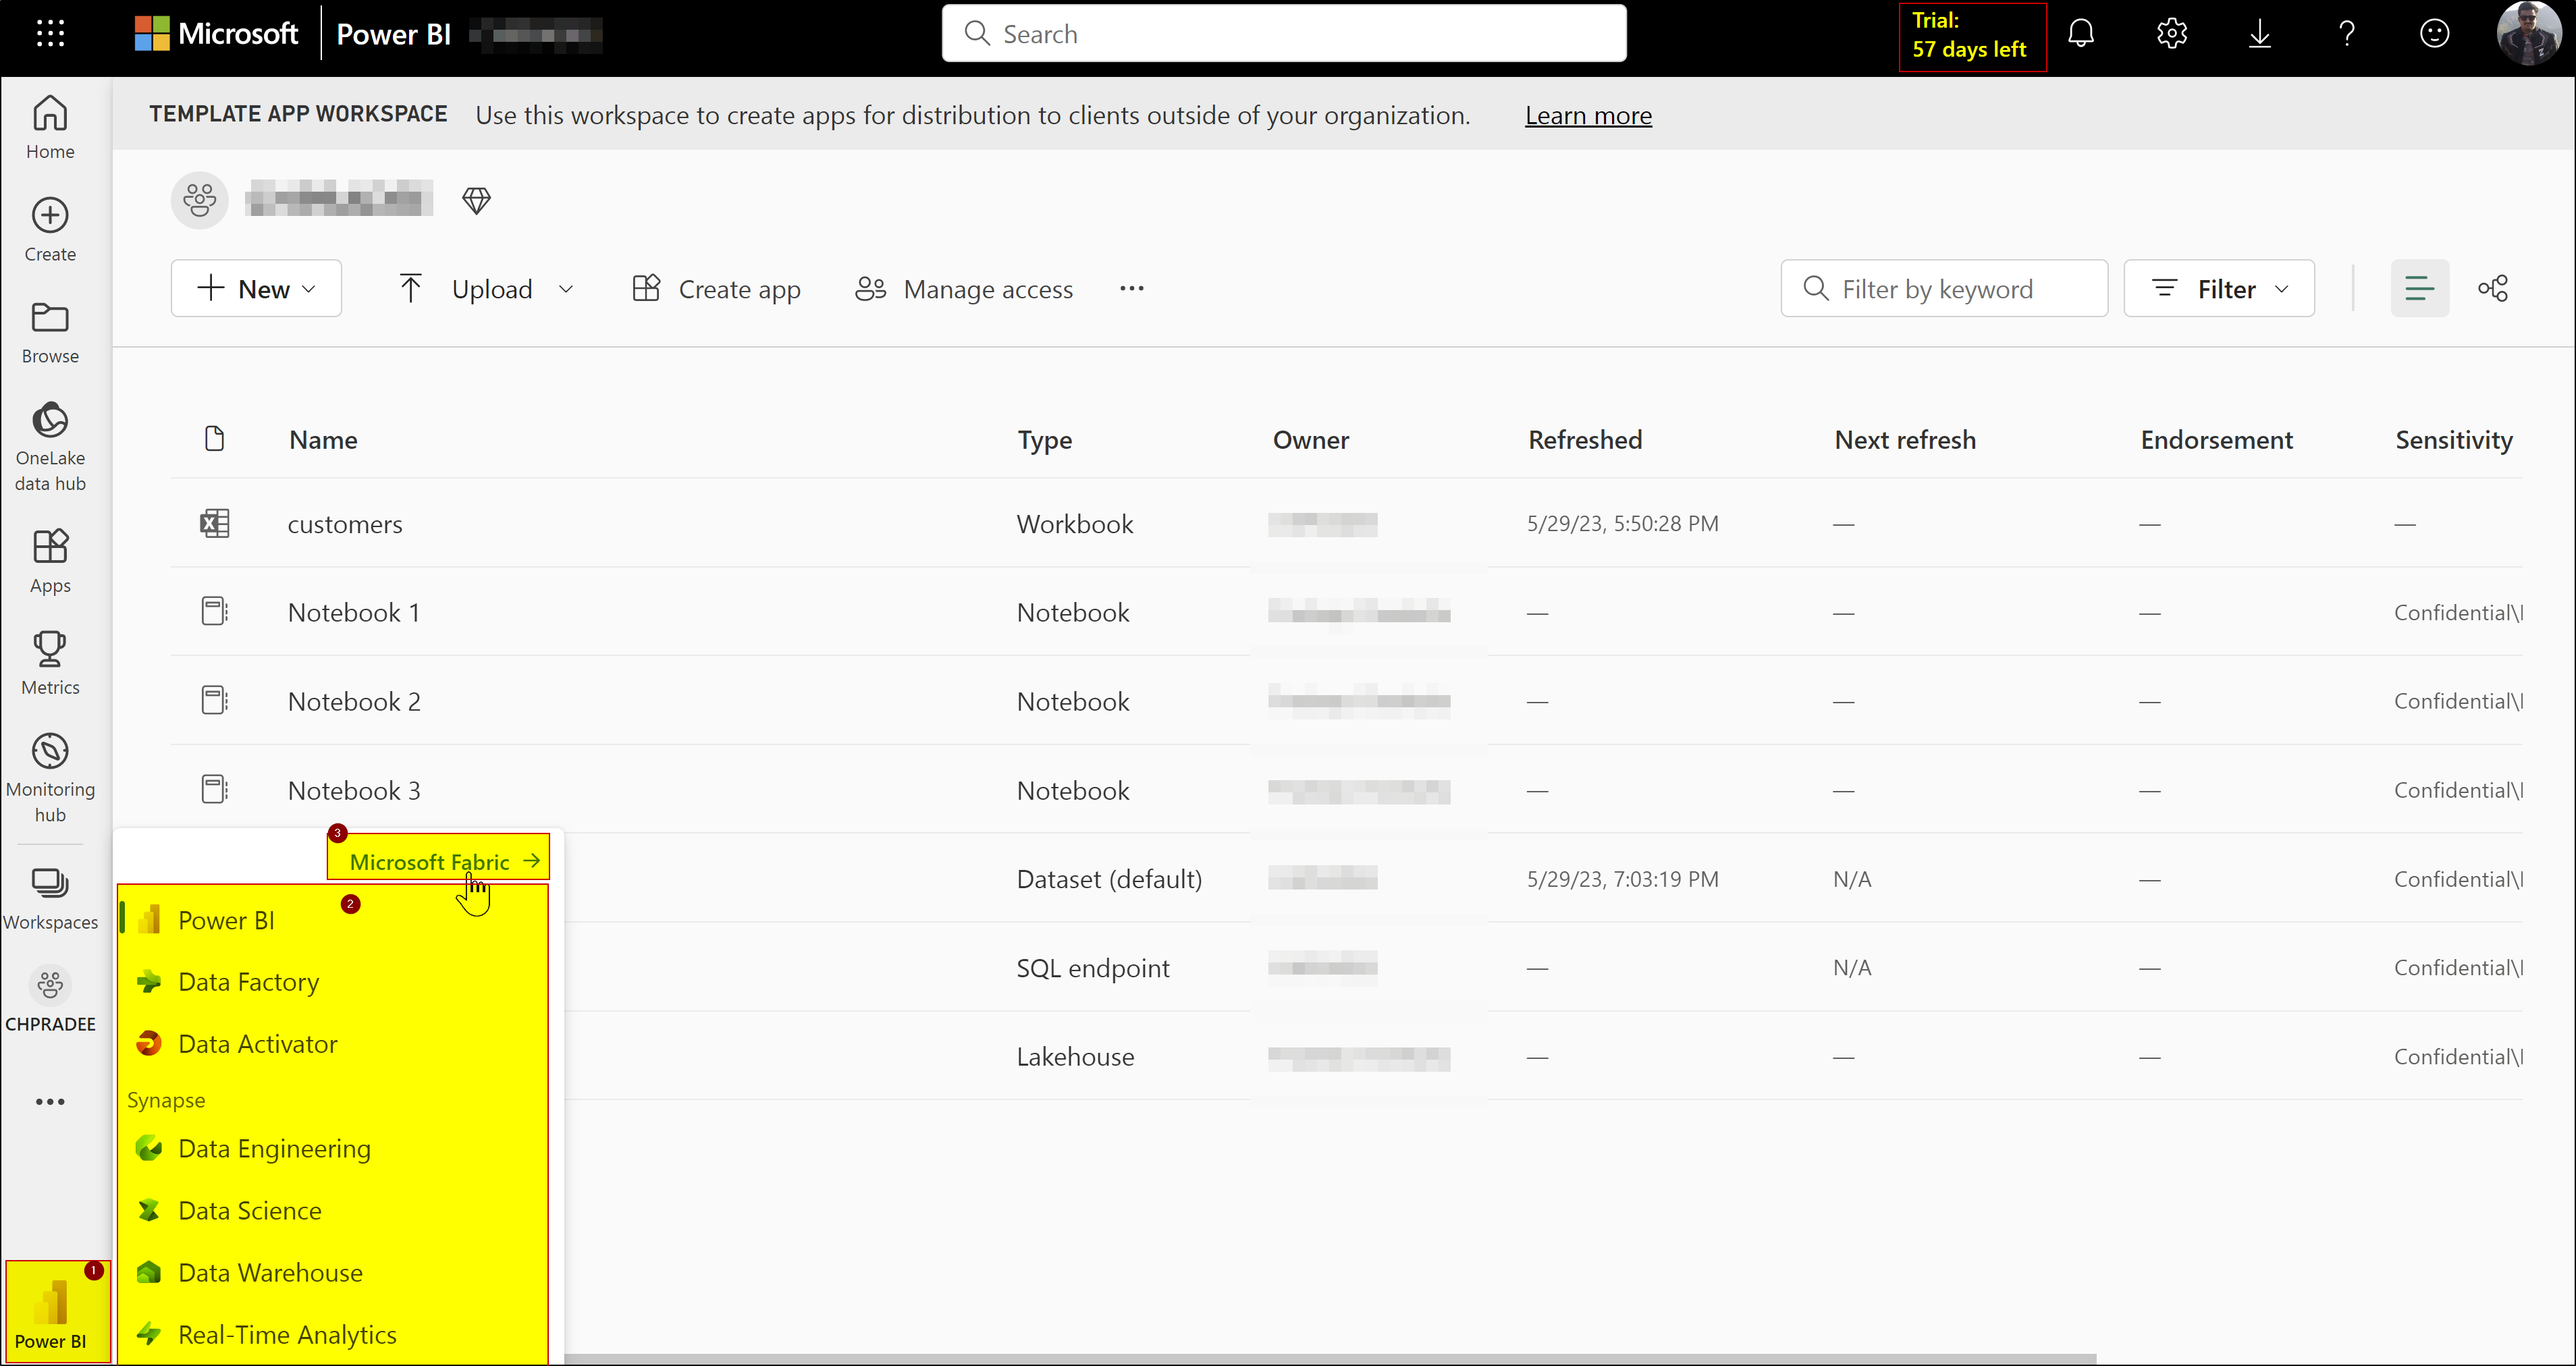Open the app launcher grid icon
Viewport: 2576px width, 1366px height.
pos(50,34)
